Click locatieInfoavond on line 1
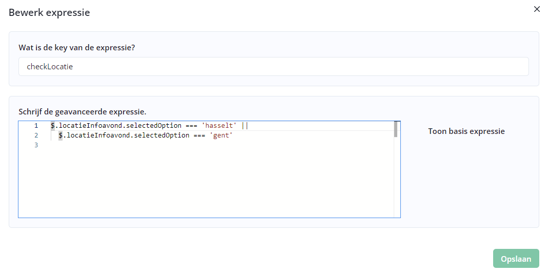The width and height of the screenshot is (549, 273). (x=87, y=126)
